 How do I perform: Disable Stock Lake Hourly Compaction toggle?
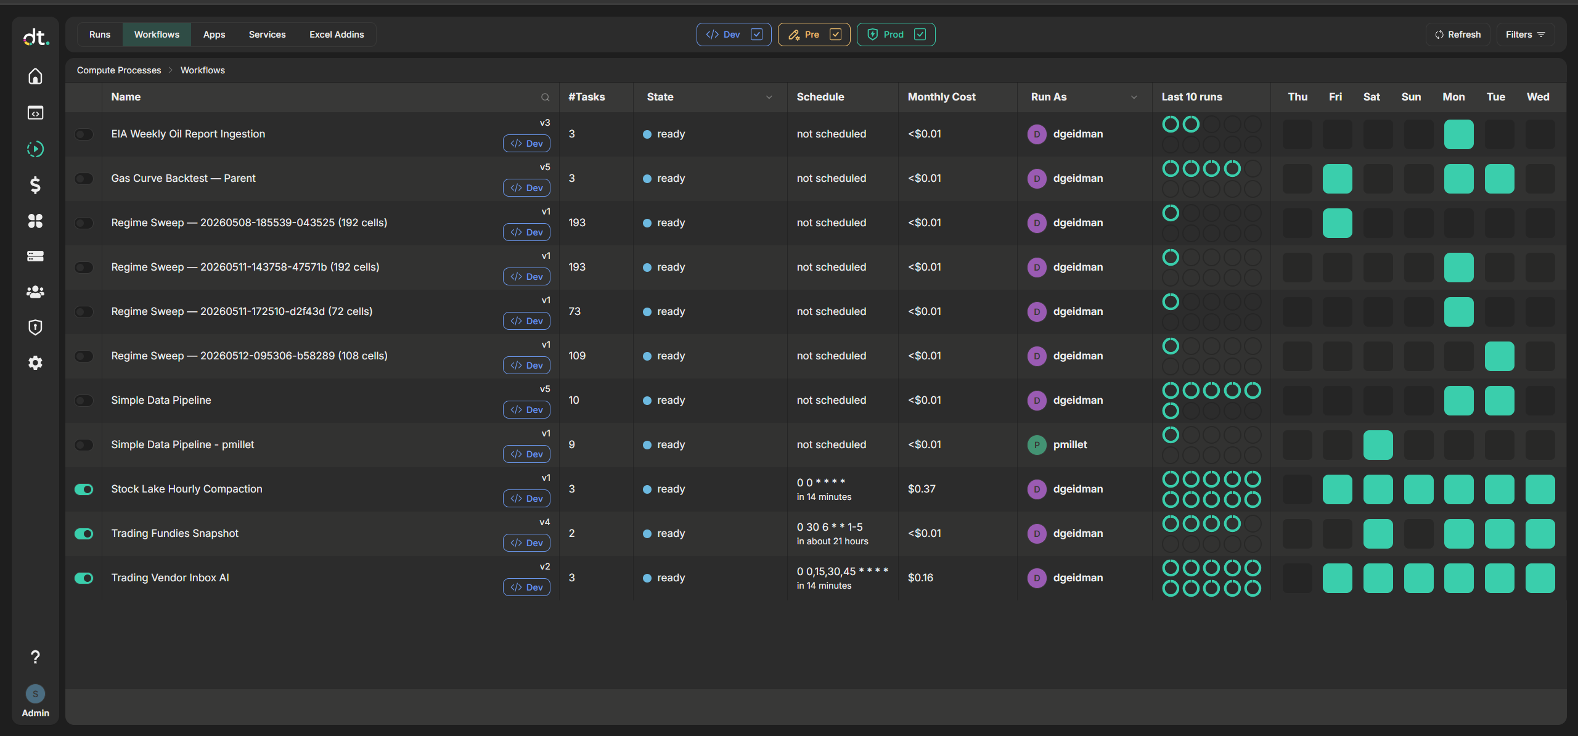84,489
